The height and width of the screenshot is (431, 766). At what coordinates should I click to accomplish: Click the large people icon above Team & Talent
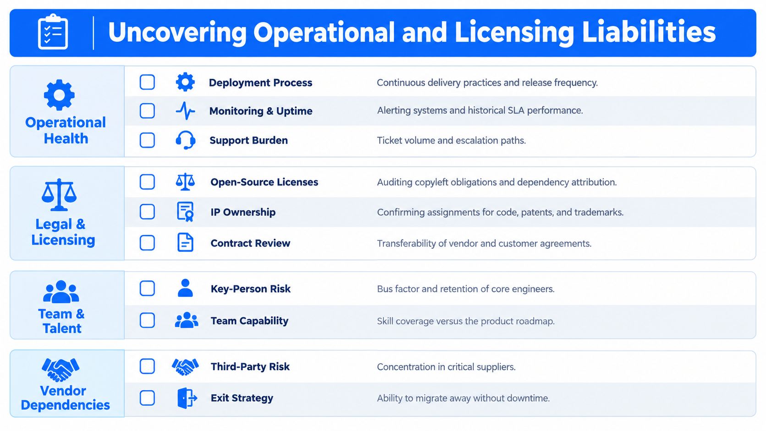pyautogui.click(x=61, y=292)
